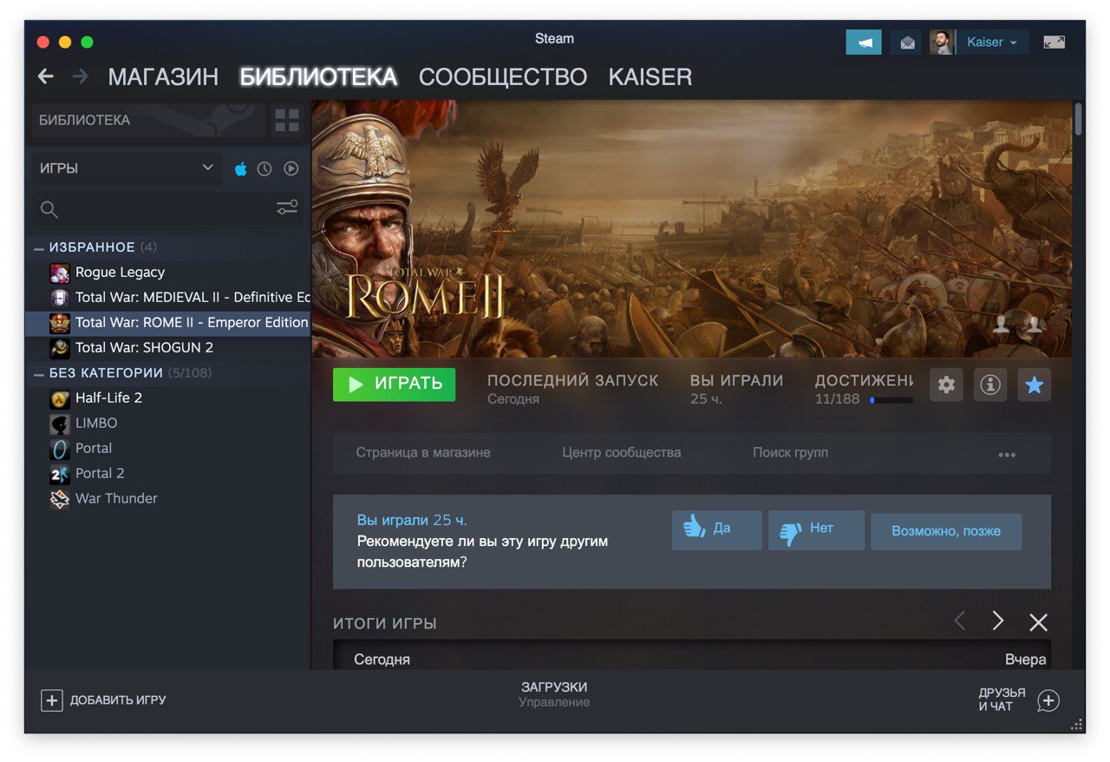Open the three-dots more links menu
This screenshot has height=762, width=1110.
coord(1007,454)
